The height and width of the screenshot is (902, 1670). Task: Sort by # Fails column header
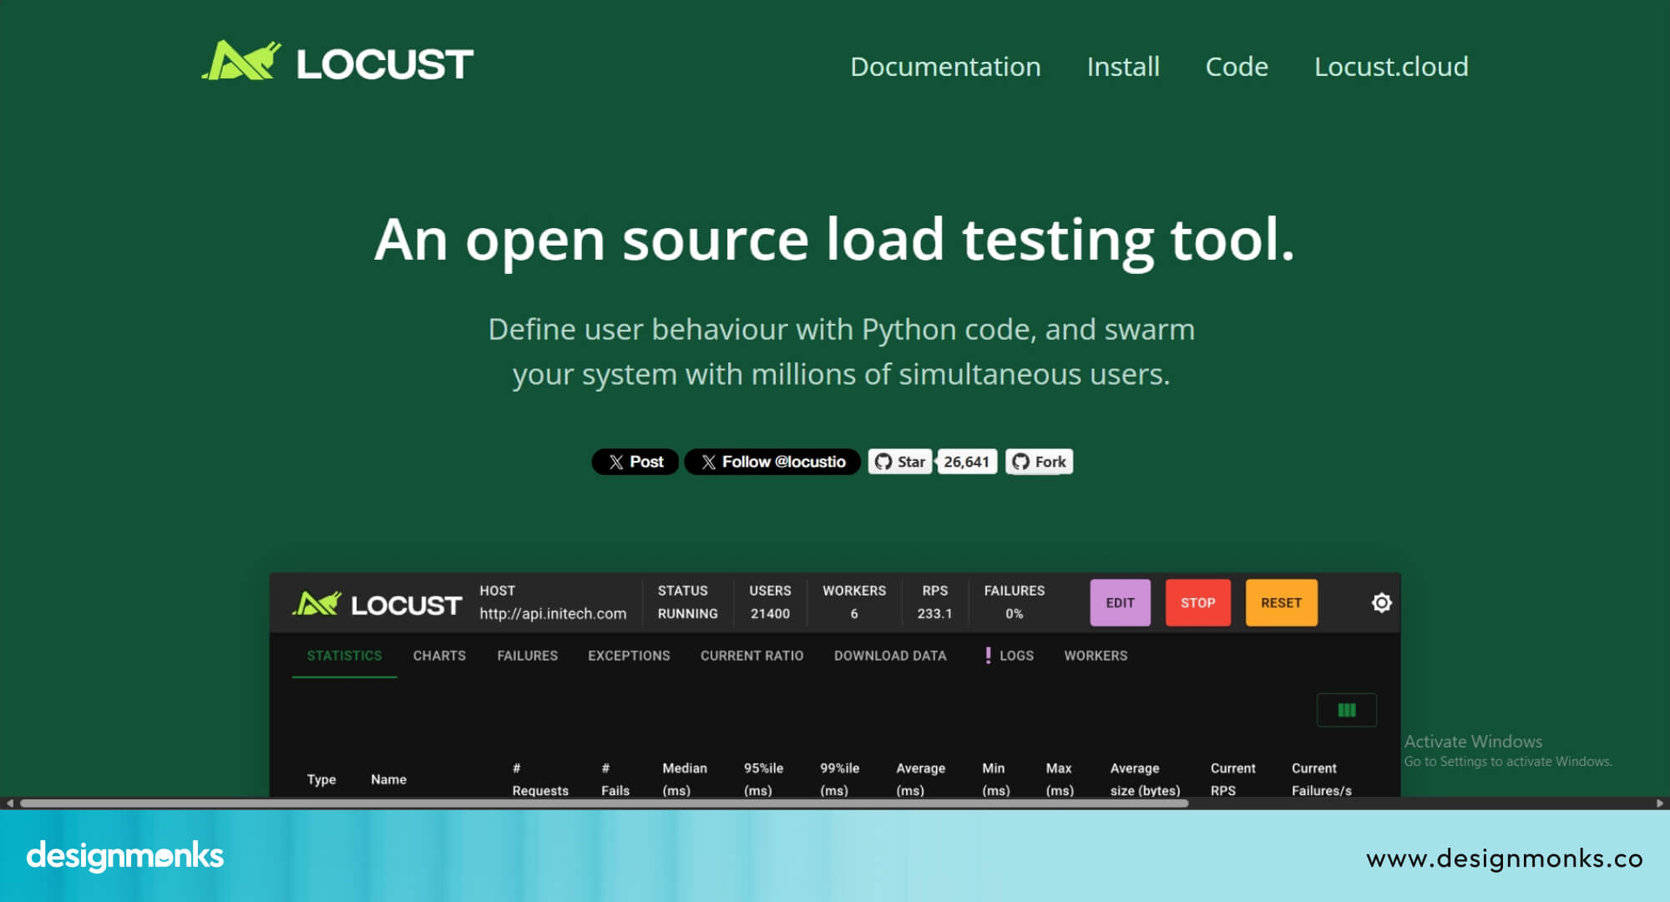point(615,779)
